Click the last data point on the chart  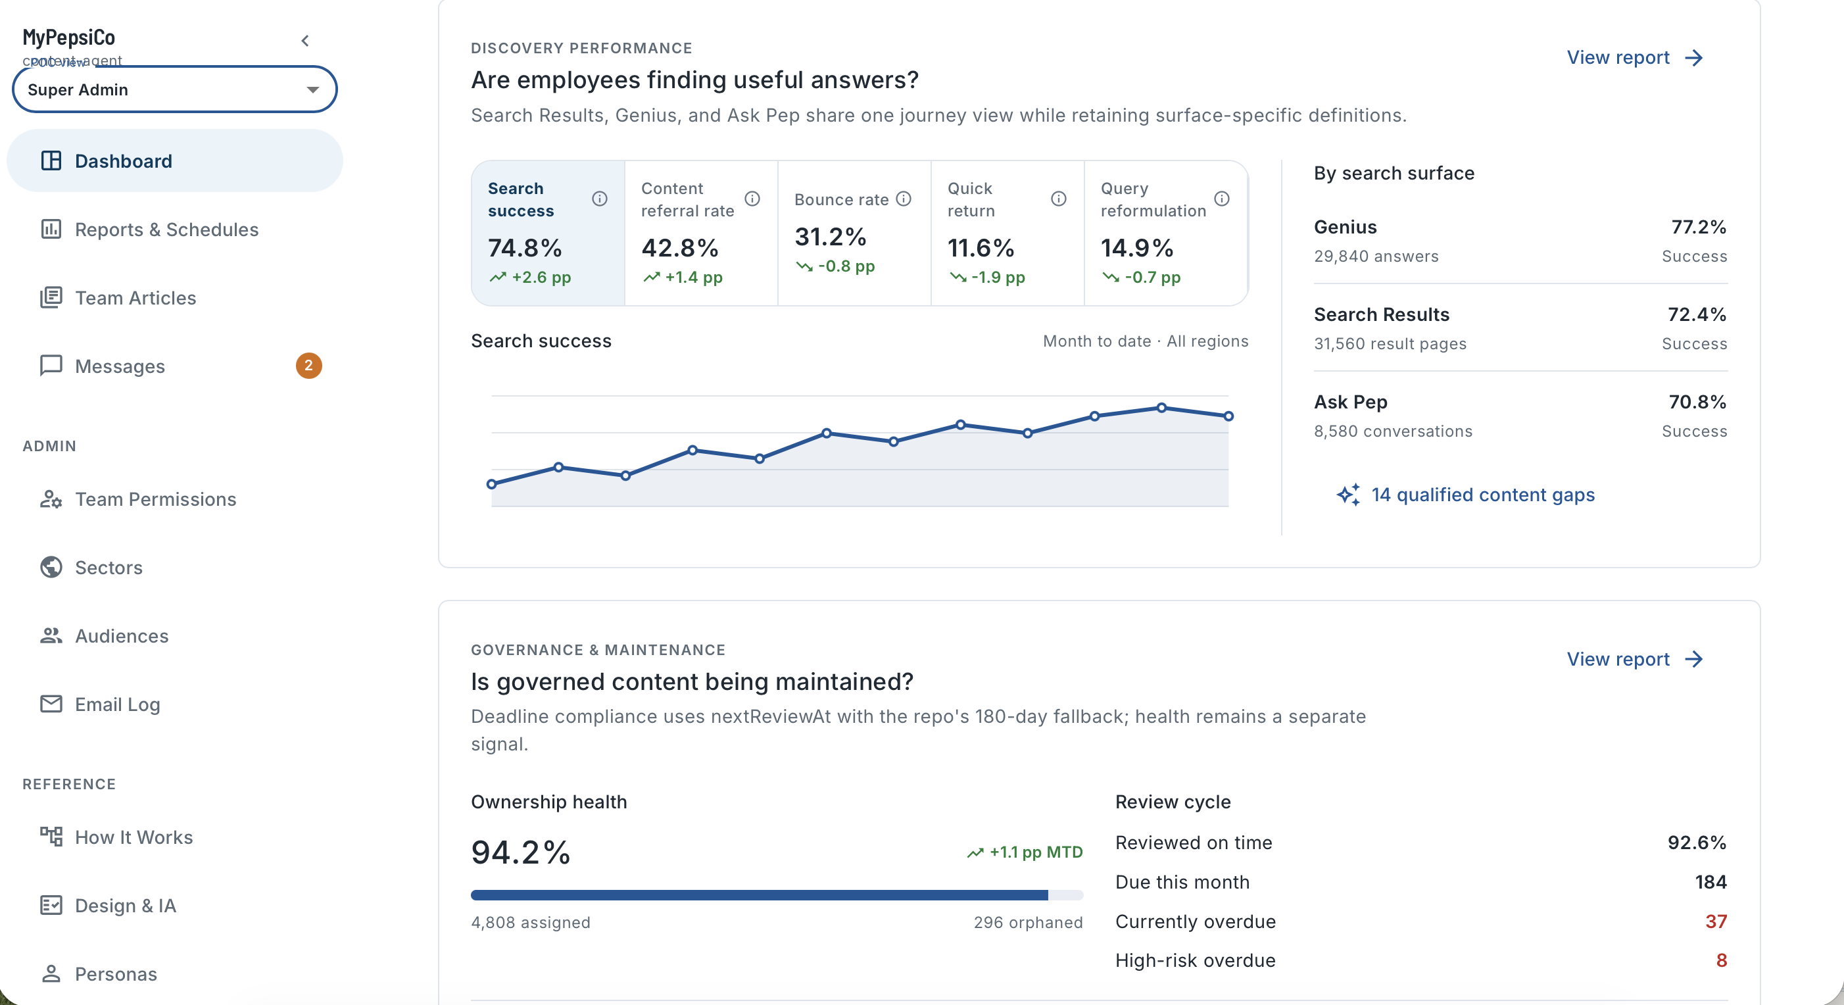[1228, 416]
